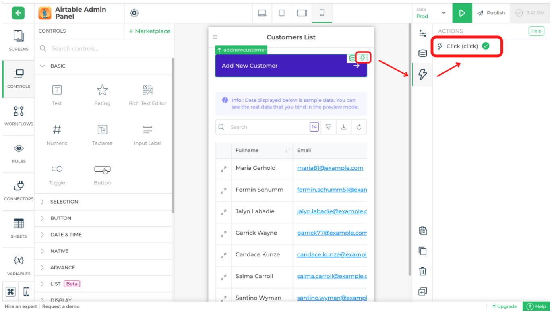Open the Prod data environment dropdown
Screen dimensions: 552x312
click(431, 13)
